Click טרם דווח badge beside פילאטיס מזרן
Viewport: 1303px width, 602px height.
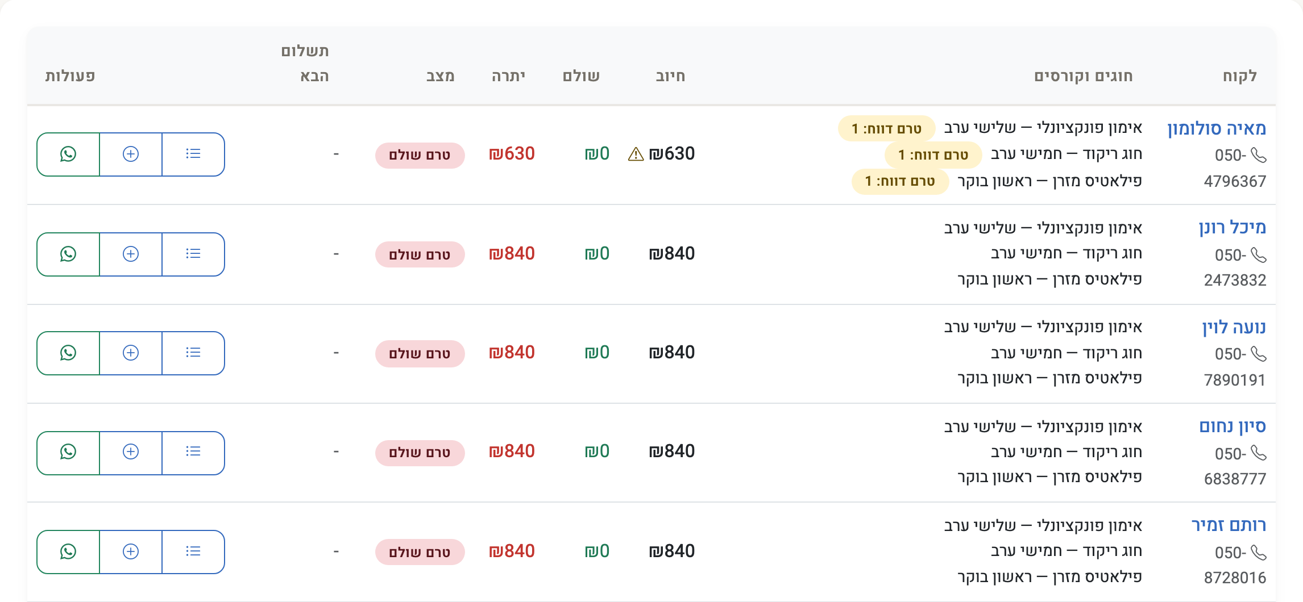pos(900,181)
